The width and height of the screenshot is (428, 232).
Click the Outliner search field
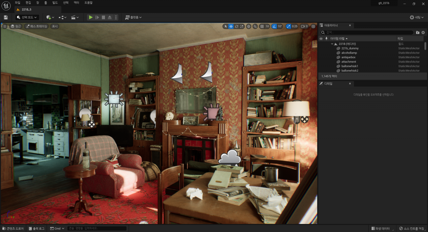click(368, 32)
